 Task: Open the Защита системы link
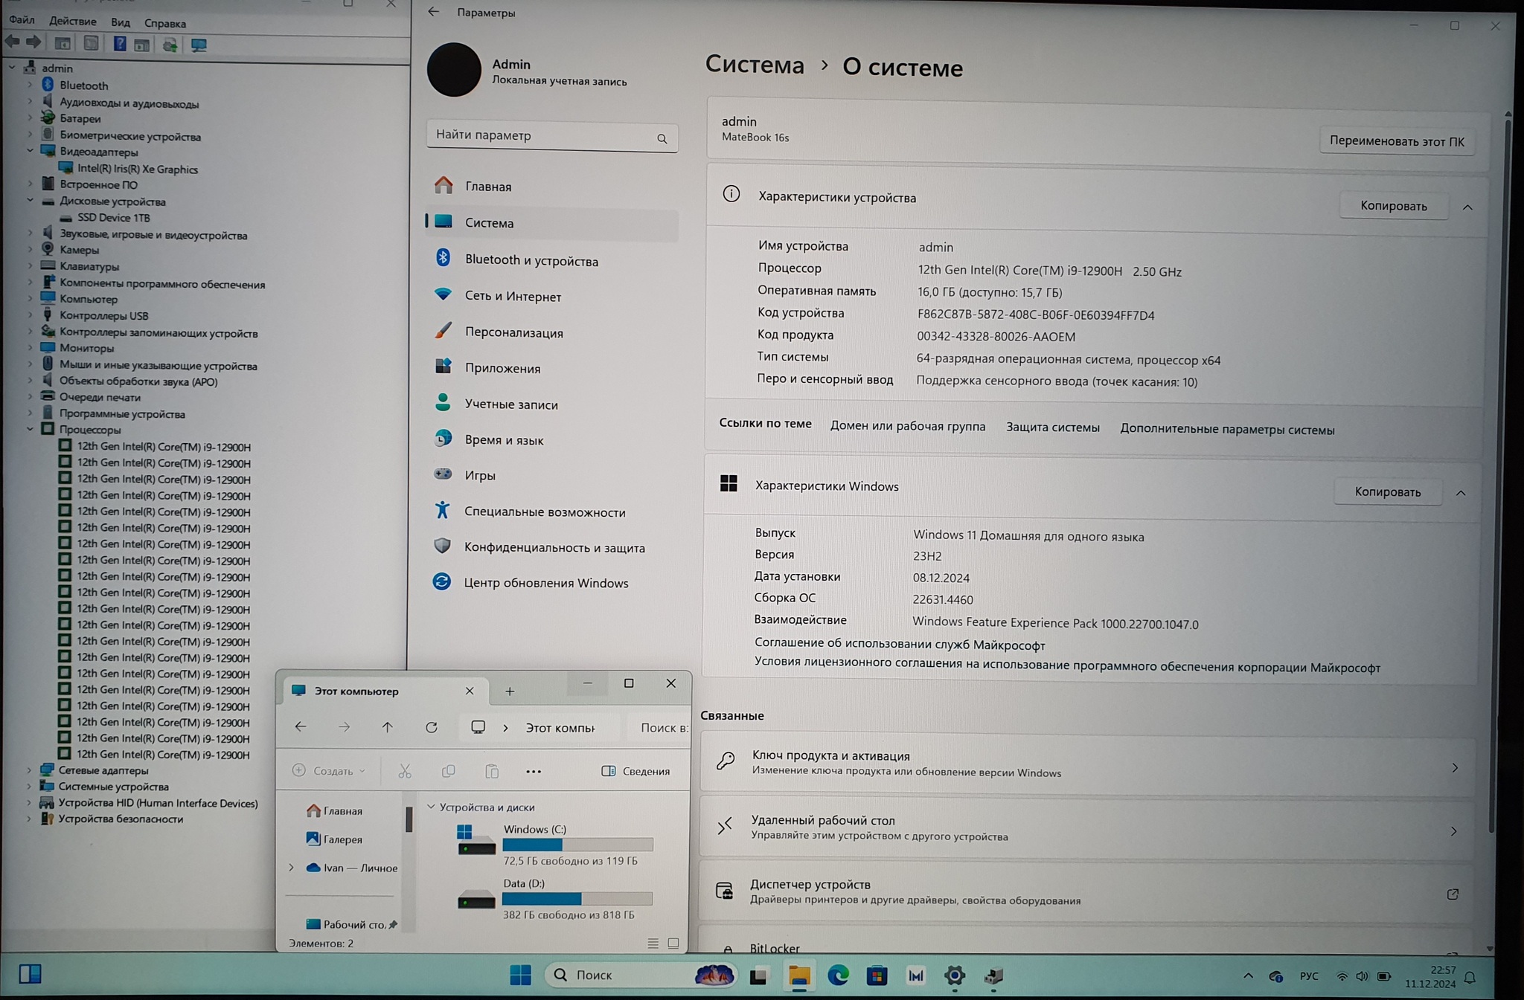(1052, 427)
